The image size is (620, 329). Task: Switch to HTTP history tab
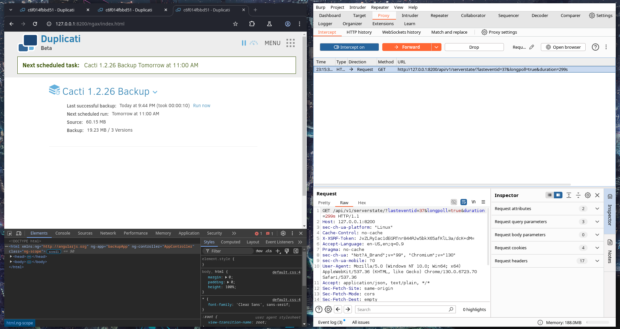pos(359,32)
